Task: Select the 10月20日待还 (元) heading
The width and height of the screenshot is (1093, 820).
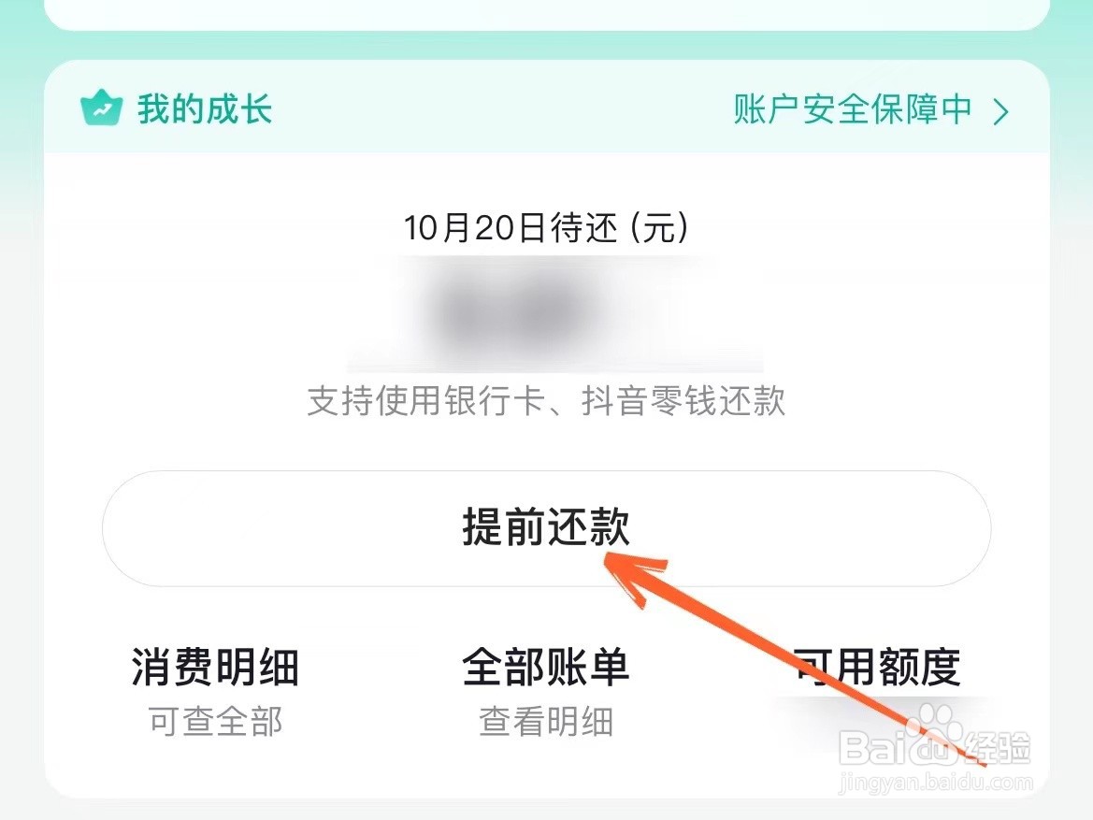Action: point(546,228)
